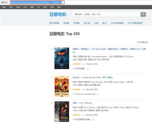Open FM in top dark bar

(x=39, y=7)
